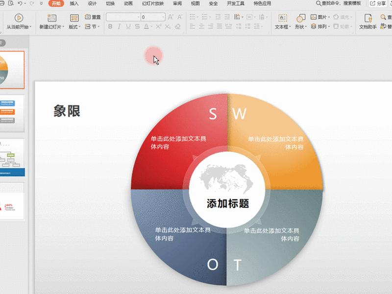Start slideshow from current slide icon
This screenshot has width=392, height=294.
point(19,18)
